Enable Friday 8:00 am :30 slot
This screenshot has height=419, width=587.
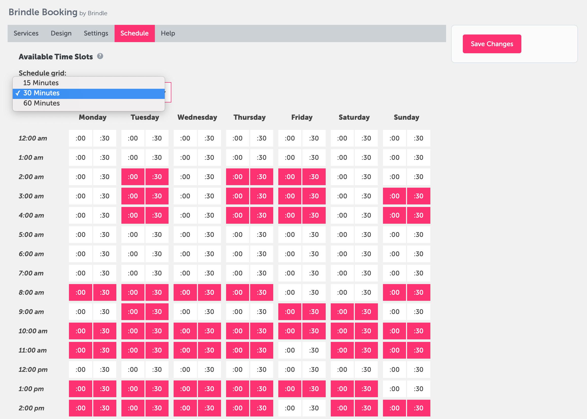click(x=314, y=292)
